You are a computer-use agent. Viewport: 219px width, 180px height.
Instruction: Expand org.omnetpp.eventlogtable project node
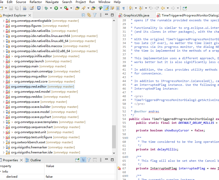[4, 21]
